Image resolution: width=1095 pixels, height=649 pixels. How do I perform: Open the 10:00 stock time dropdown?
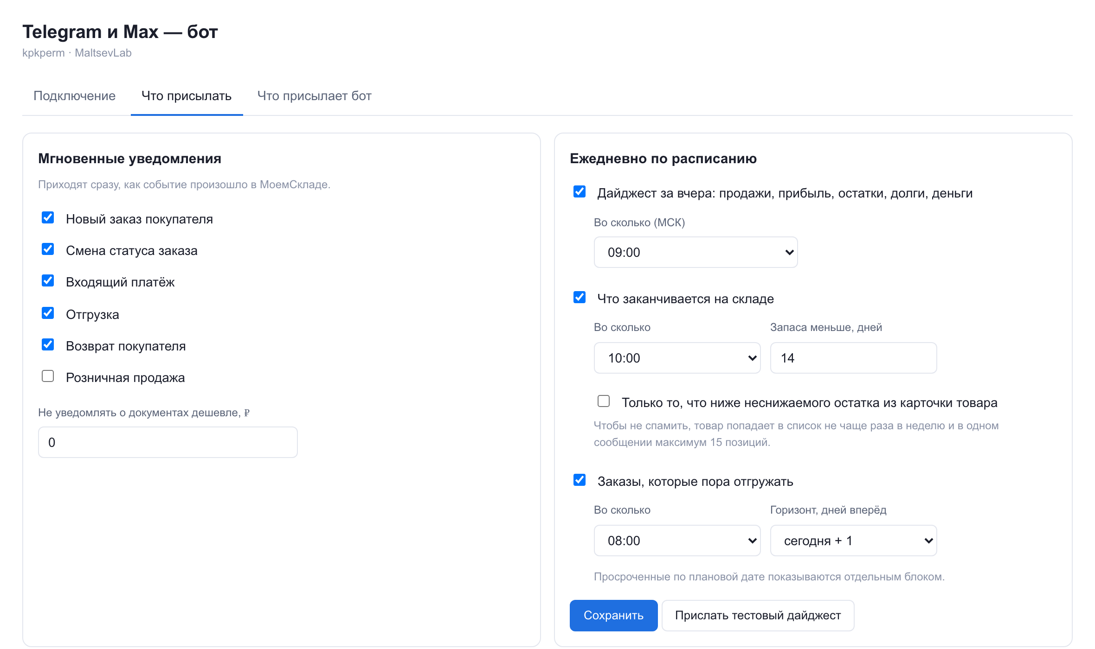coord(677,358)
